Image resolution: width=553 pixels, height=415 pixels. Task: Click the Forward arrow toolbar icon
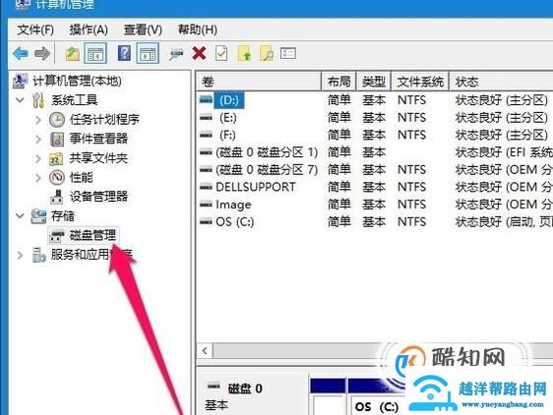tap(42, 54)
